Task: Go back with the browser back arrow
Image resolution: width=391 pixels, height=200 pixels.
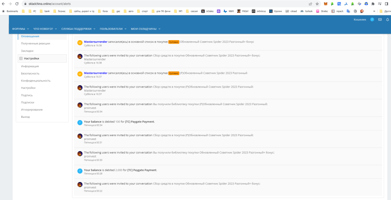Action: point(3,4)
